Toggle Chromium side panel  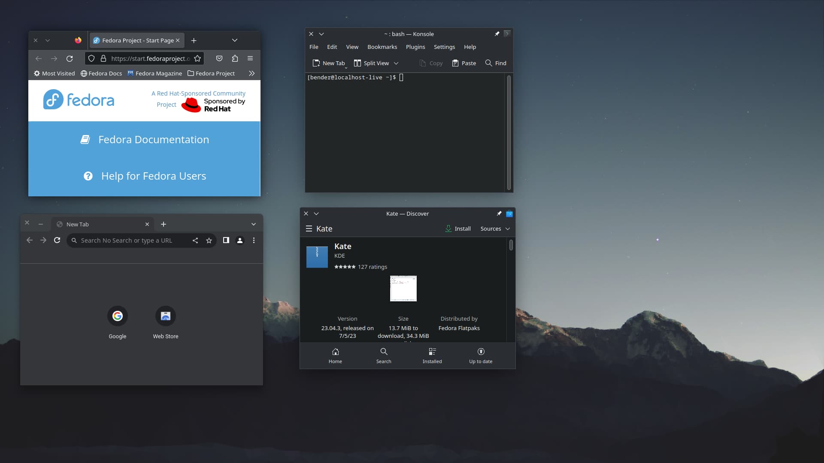point(226,241)
